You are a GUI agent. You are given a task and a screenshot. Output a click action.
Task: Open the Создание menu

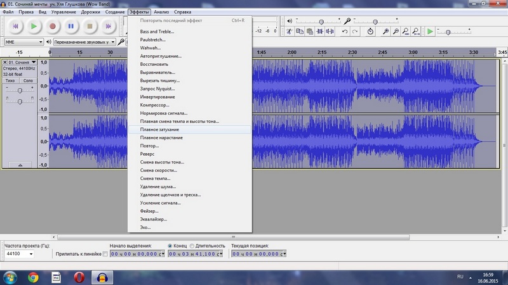click(115, 12)
